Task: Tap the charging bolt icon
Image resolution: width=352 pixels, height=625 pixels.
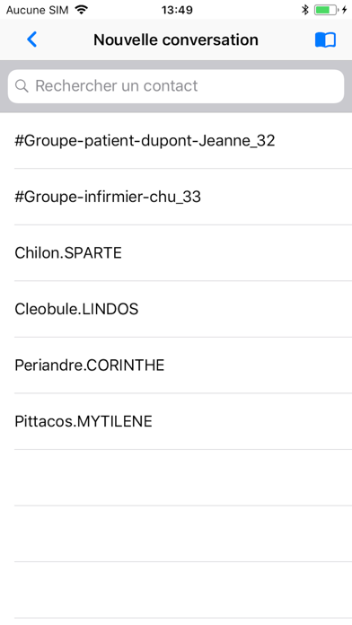Action: 345,10
